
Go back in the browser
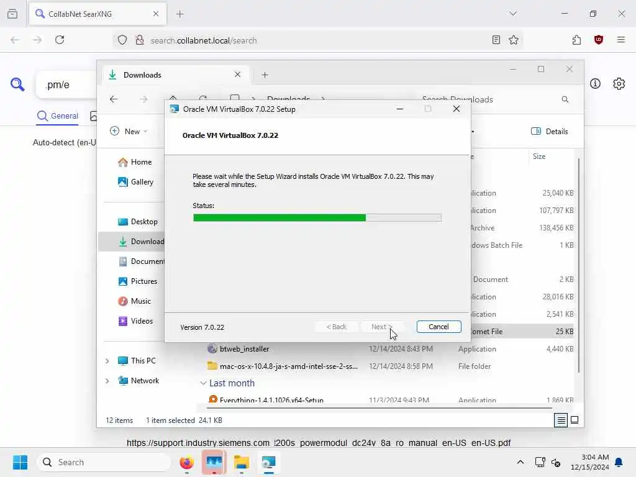click(x=15, y=40)
